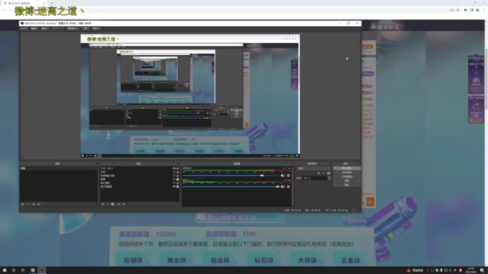Click the transition duration 300 ms field
This screenshot has width=488, height=274.
(315, 178)
